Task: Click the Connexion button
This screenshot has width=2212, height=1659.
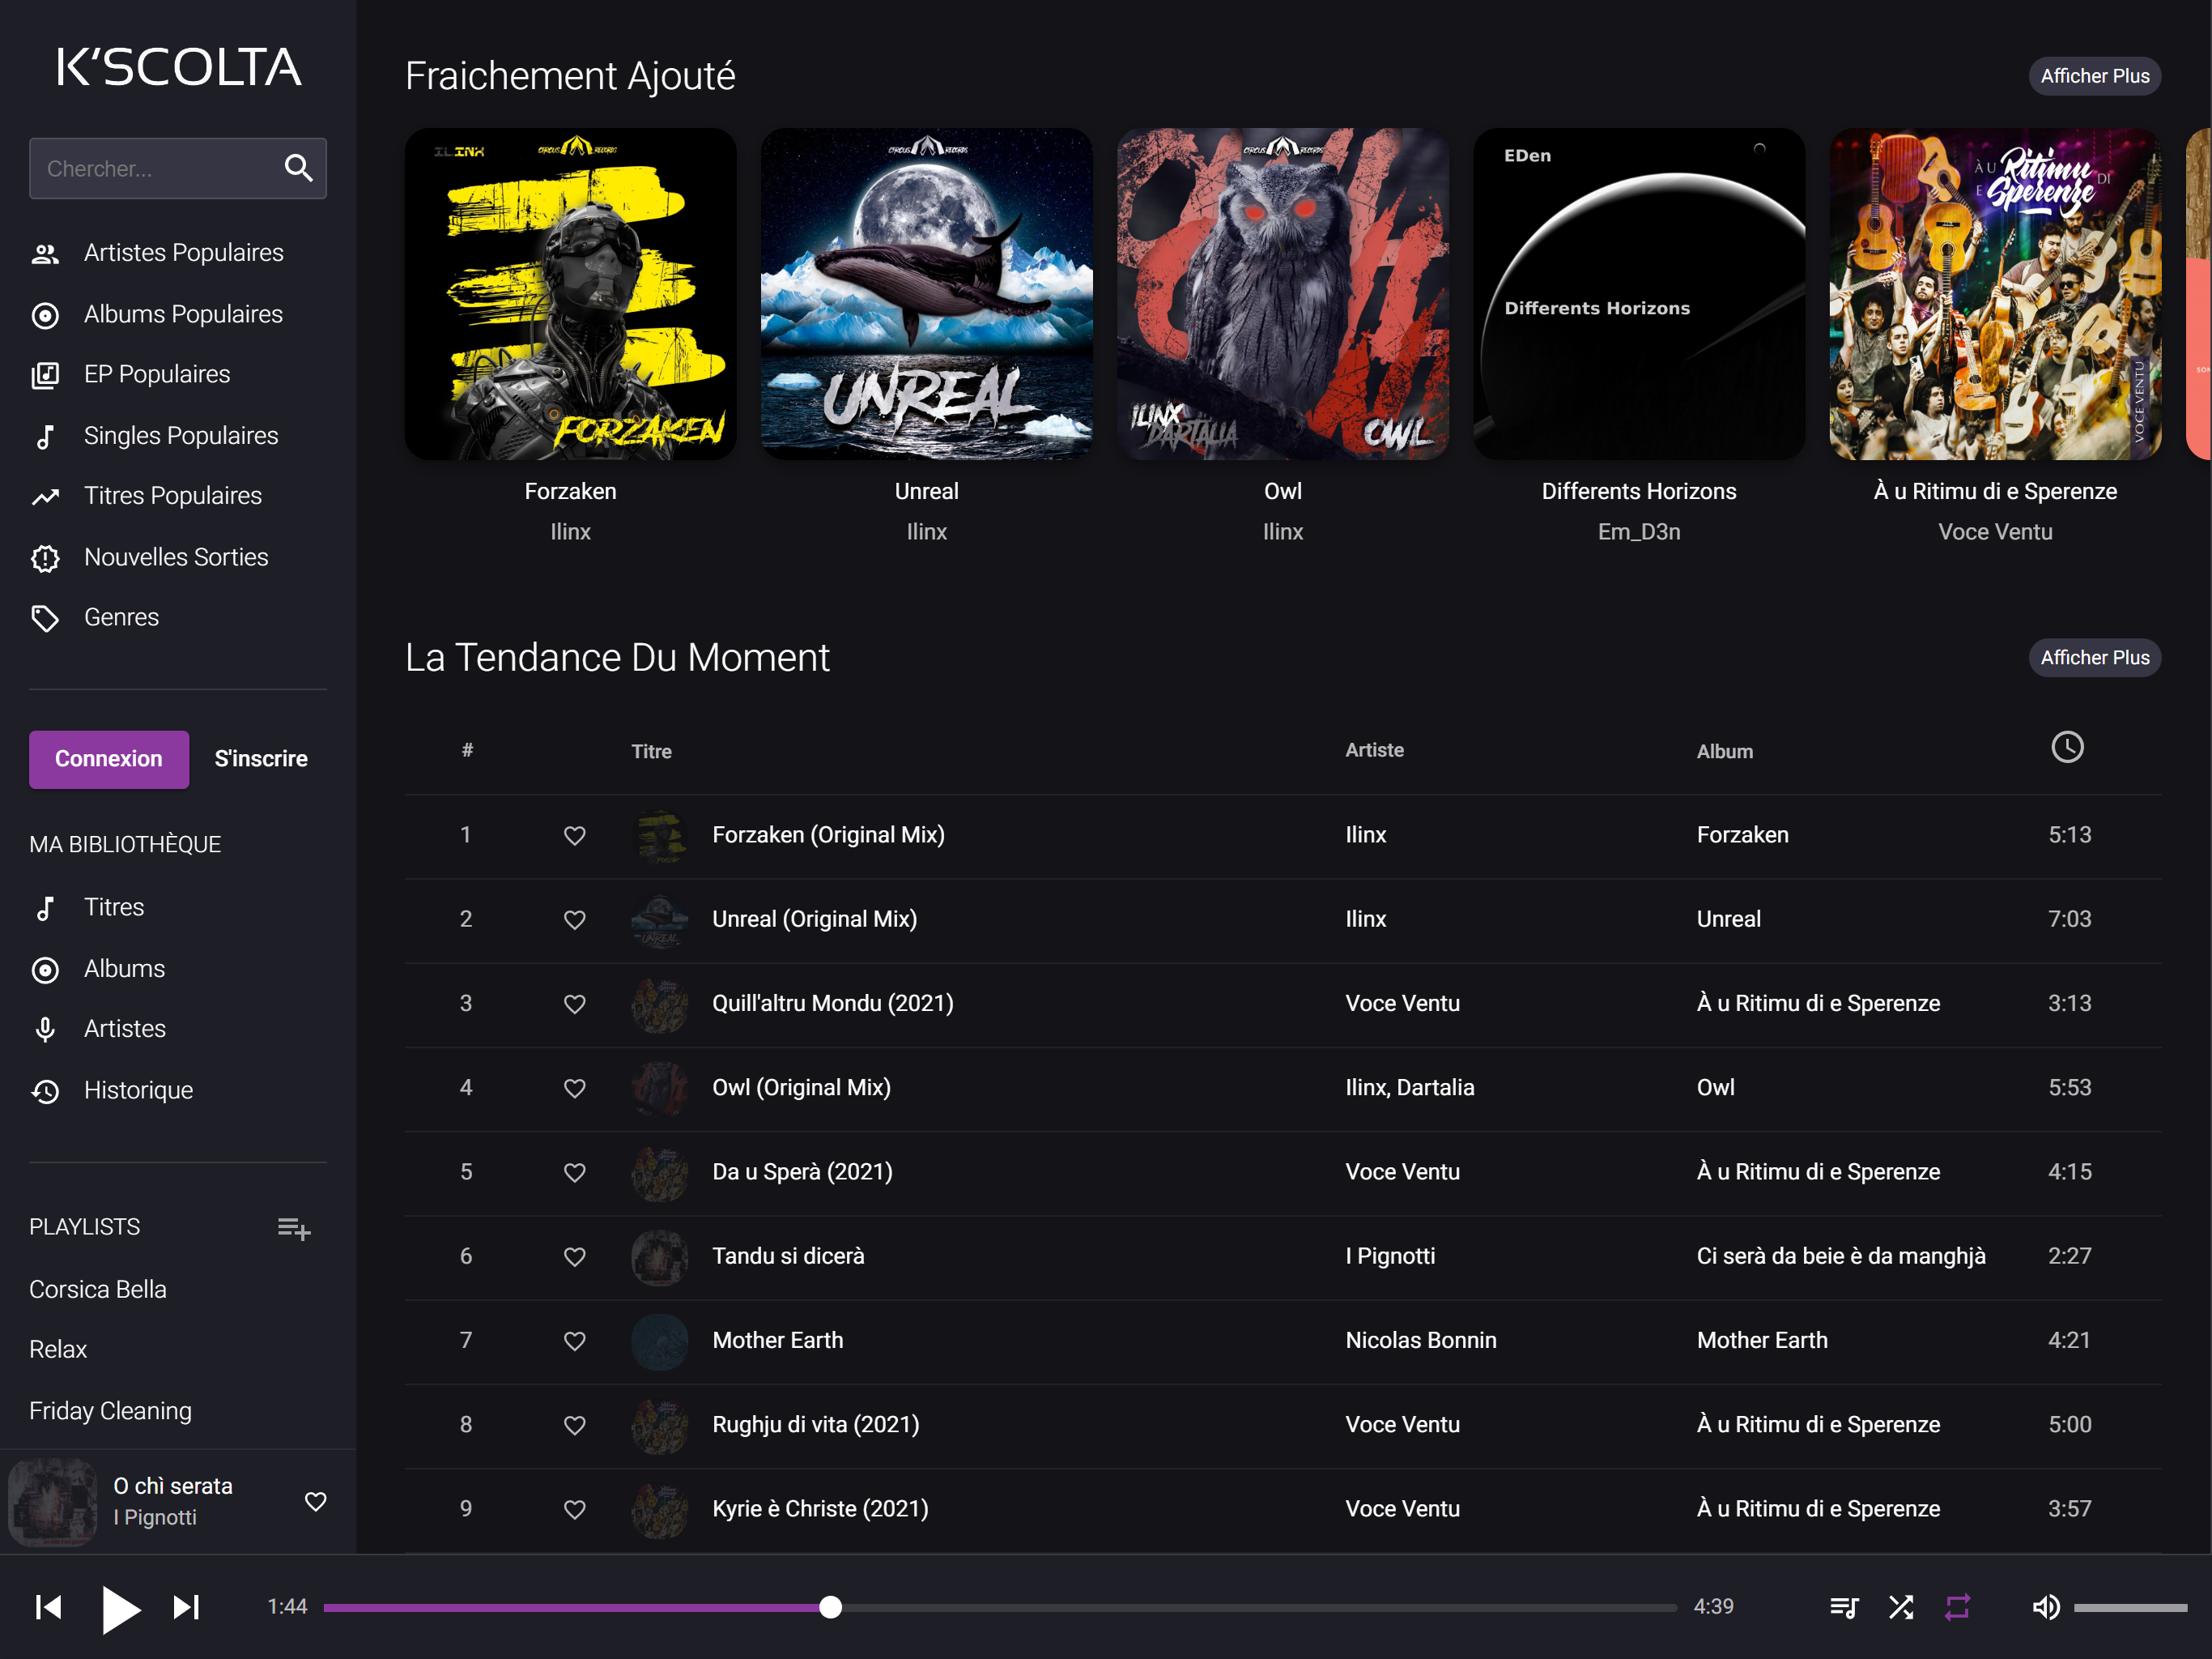Action: click(x=109, y=758)
